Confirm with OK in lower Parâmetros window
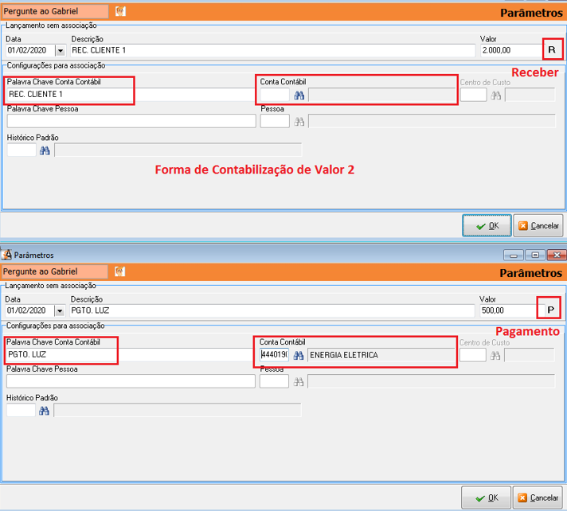 (x=486, y=497)
